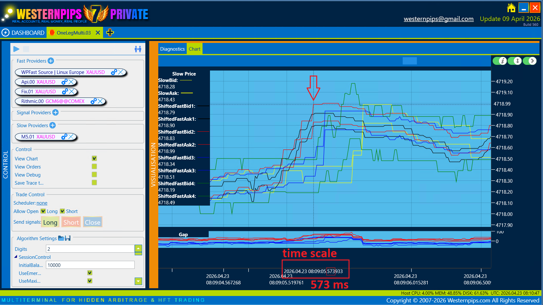The width and height of the screenshot is (543, 305).
Task: Open the Diagnostics tab
Action: 172,49
